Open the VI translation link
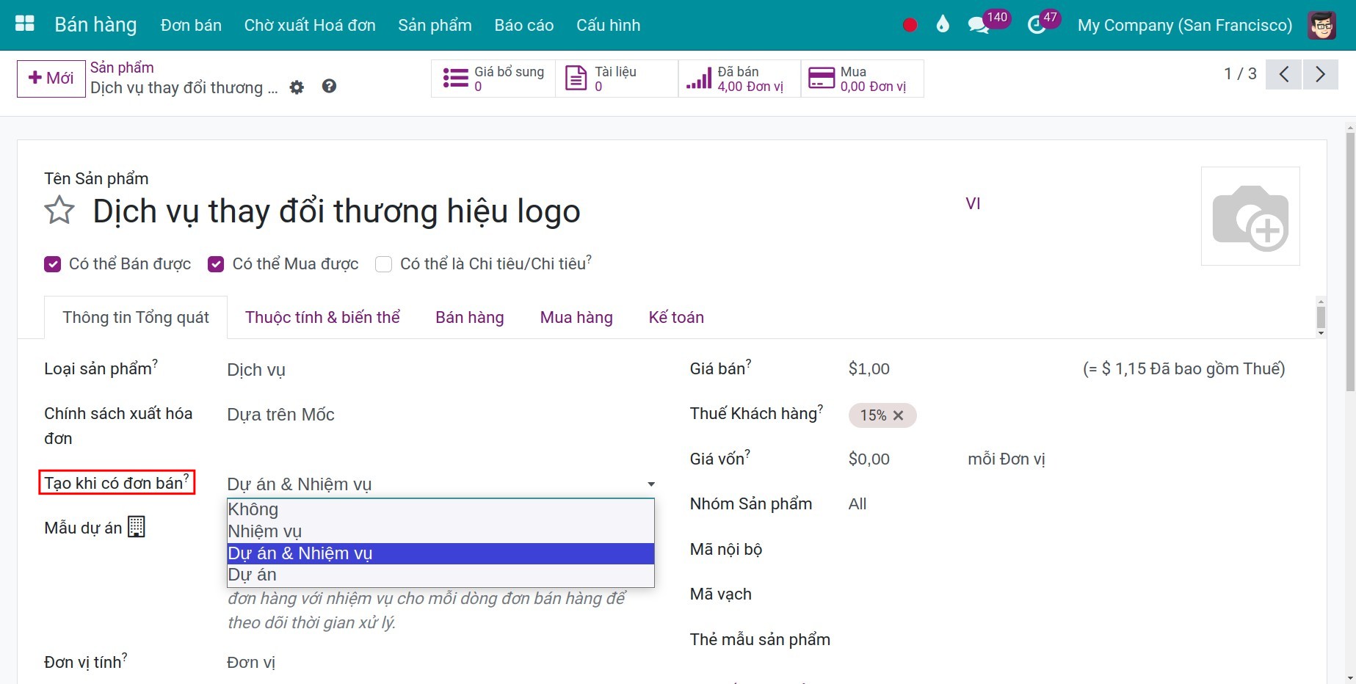 (974, 203)
